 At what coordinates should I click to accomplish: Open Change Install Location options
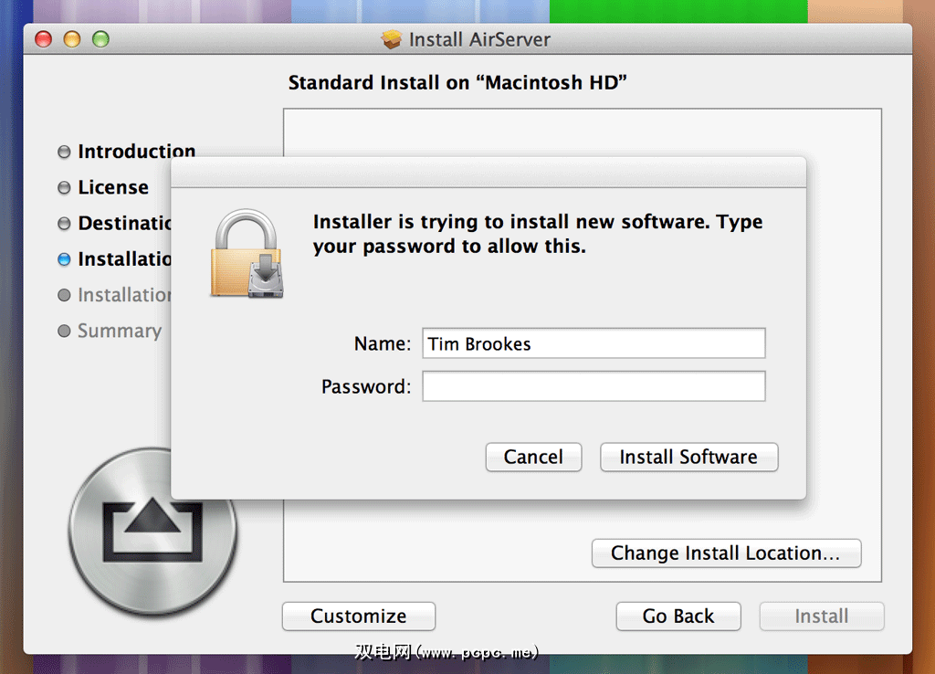(x=726, y=553)
